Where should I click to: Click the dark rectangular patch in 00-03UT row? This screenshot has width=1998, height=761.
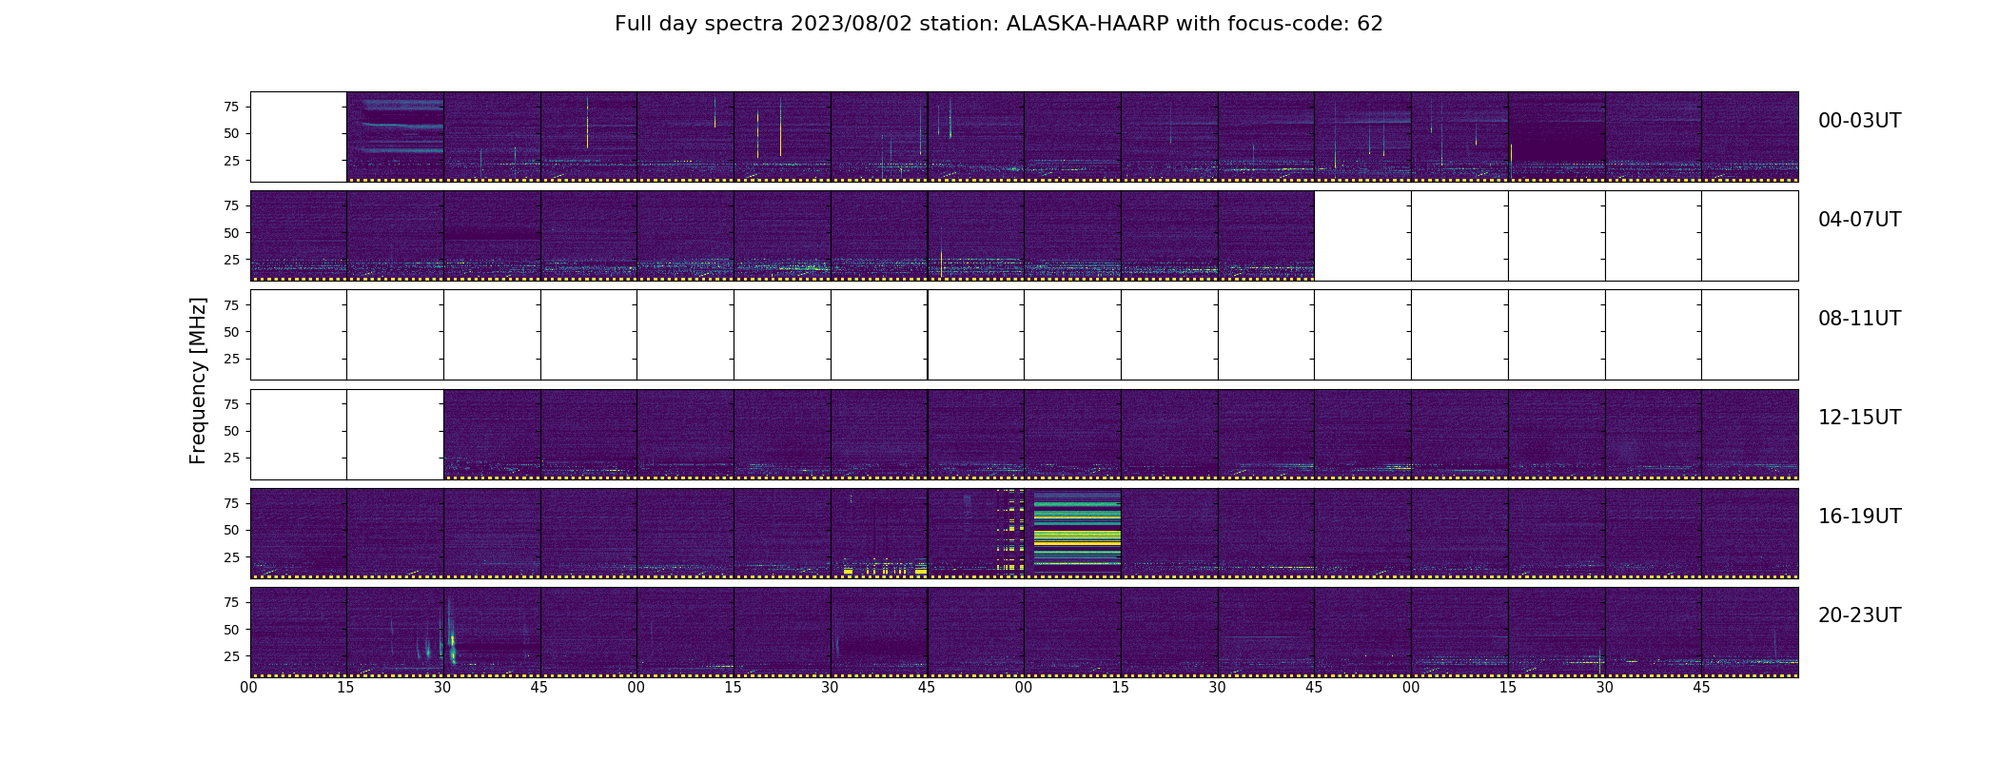[x=1557, y=142]
